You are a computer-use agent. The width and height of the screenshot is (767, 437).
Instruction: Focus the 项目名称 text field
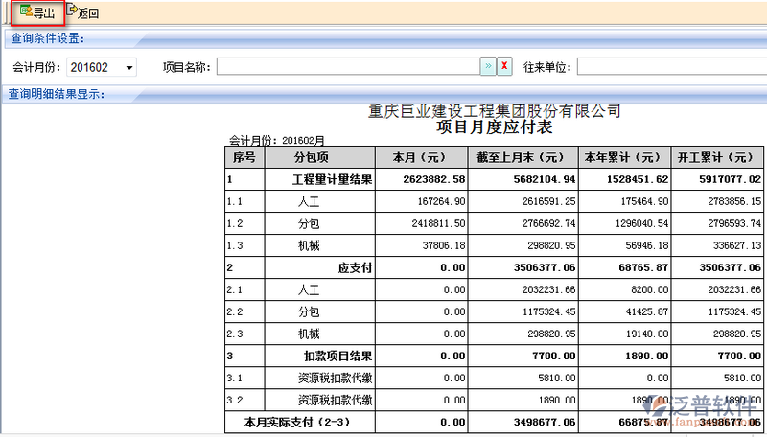pyautogui.click(x=347, y=66)
